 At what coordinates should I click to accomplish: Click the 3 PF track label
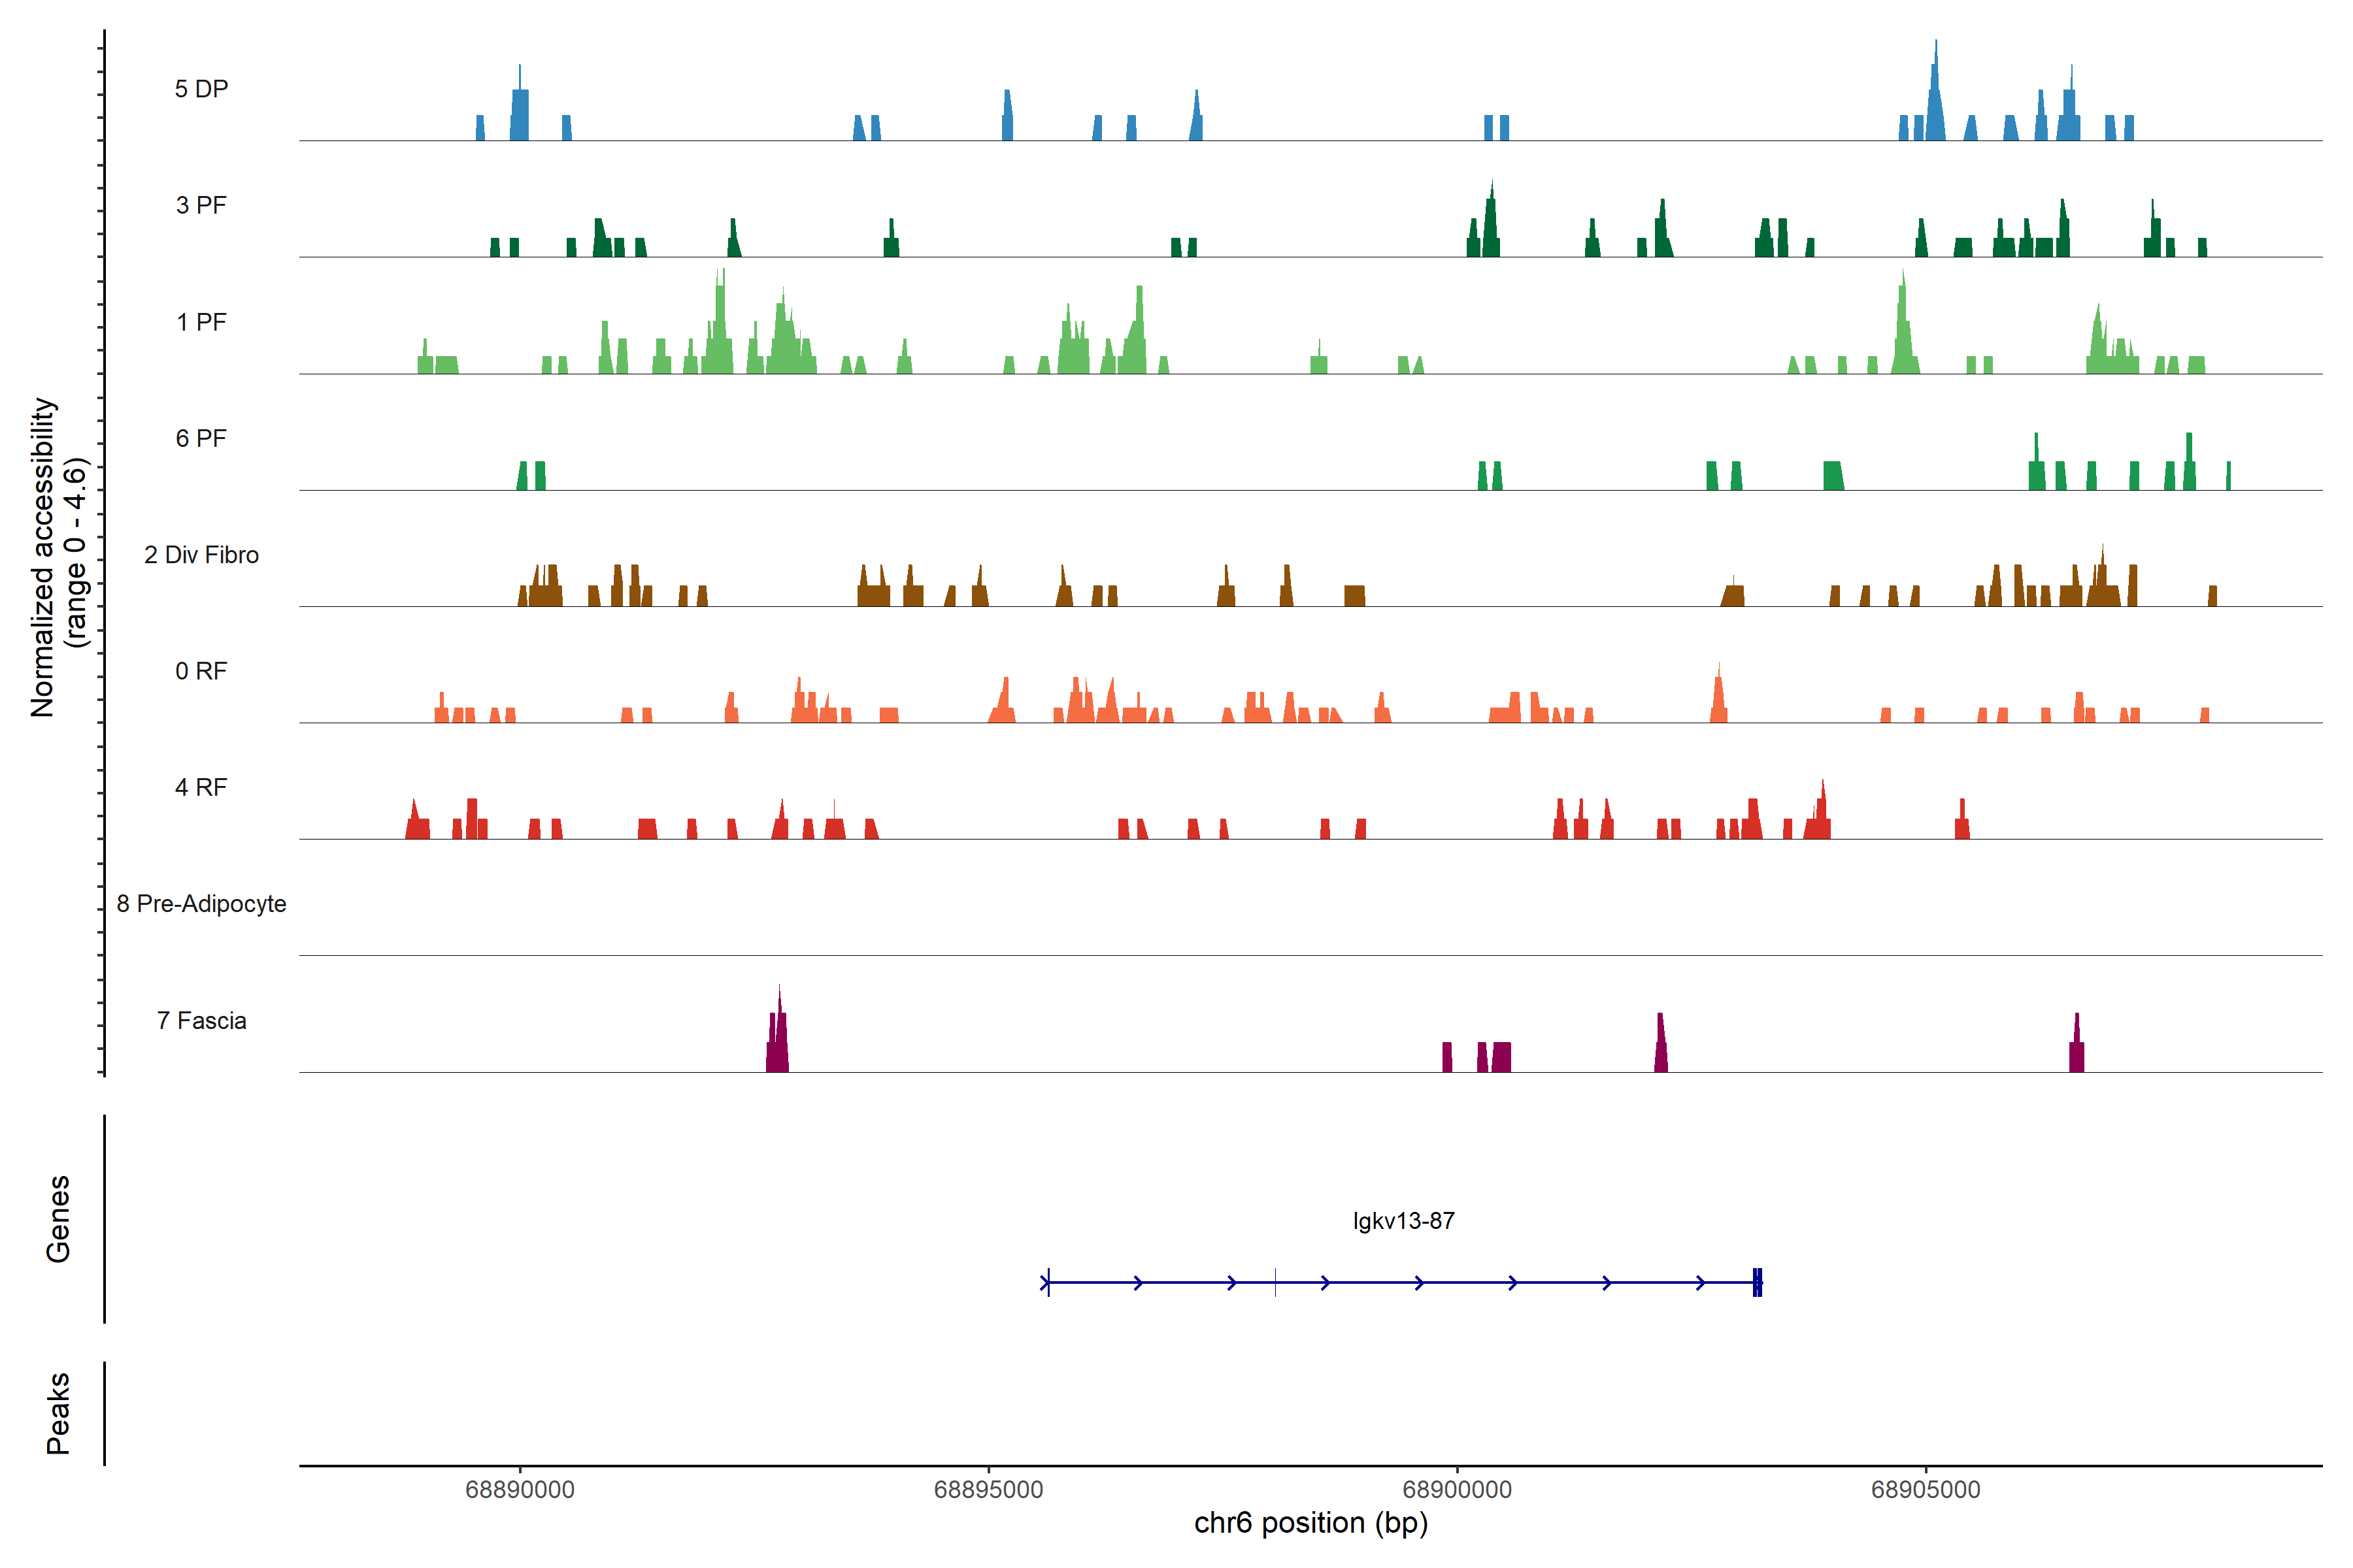click(201, 205)
